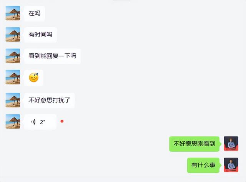
Task: Open contact avatar beside "在吗" message
Action: pyautogui.click(x=13, y=13)
